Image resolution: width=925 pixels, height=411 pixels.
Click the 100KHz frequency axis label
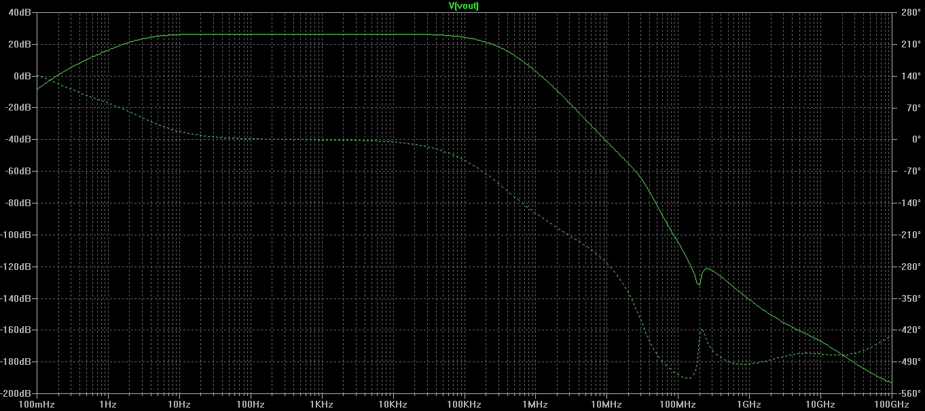click(464, 404)
